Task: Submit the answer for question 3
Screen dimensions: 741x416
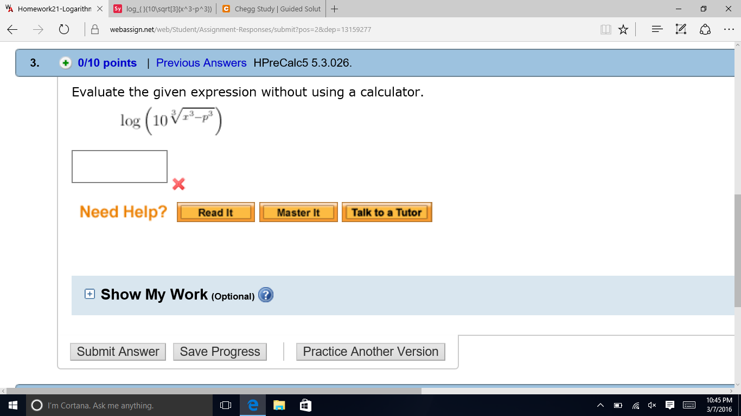Action: pos(118,352)
